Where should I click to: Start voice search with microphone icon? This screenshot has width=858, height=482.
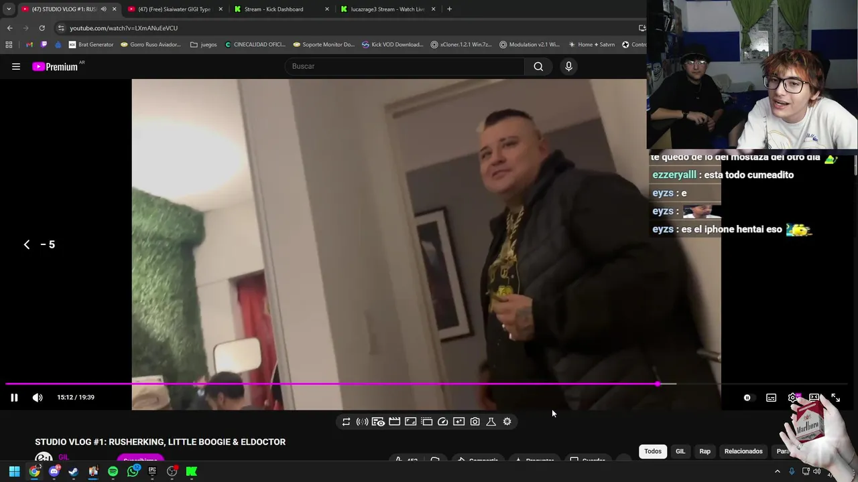click(568, 66)
